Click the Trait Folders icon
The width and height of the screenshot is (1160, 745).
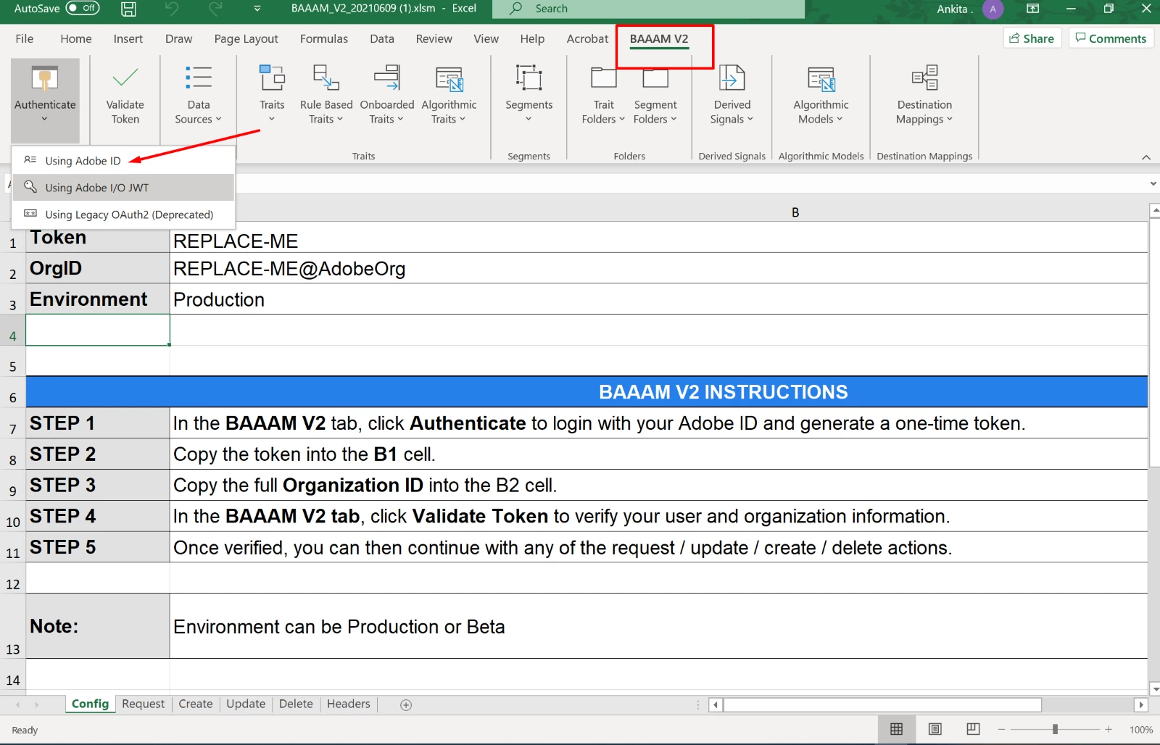point(604,78)
